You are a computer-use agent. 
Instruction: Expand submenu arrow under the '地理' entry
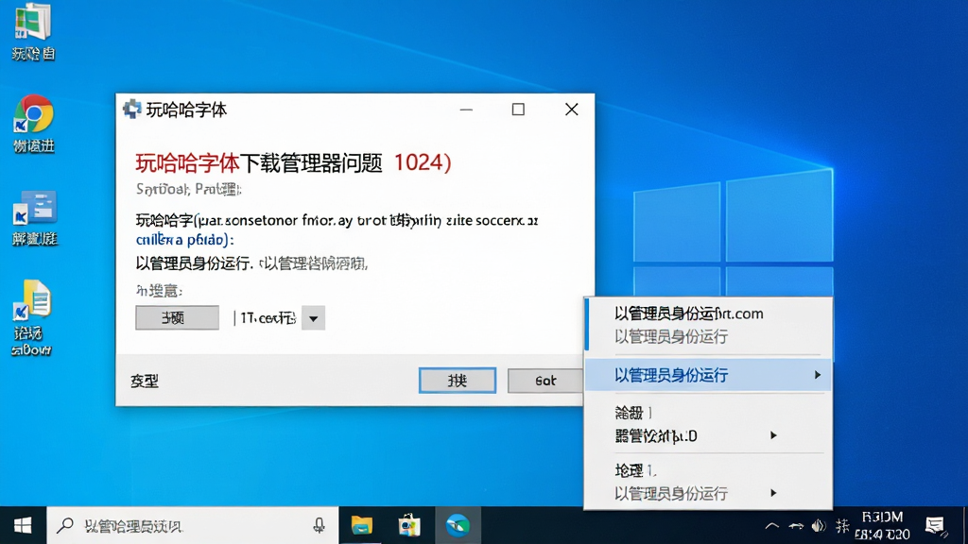(x=773, y=493)
